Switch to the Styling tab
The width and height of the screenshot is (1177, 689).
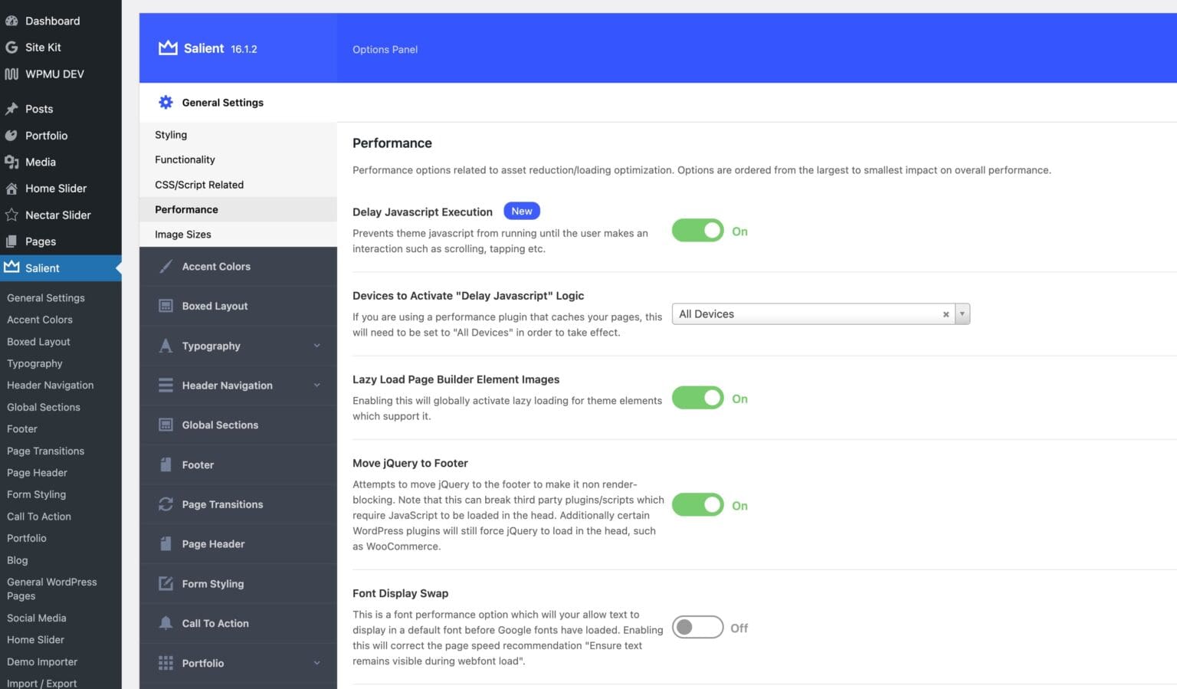(170, 134)
